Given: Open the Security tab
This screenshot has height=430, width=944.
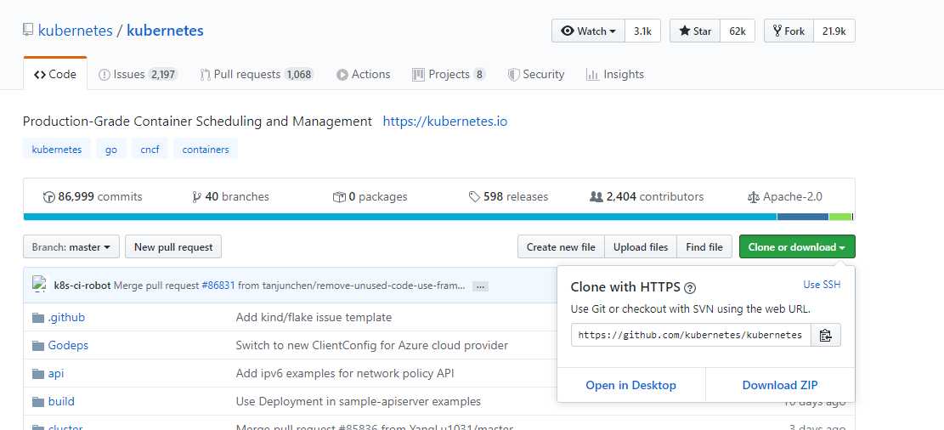Looking at the screenshot, I should 536,74.
